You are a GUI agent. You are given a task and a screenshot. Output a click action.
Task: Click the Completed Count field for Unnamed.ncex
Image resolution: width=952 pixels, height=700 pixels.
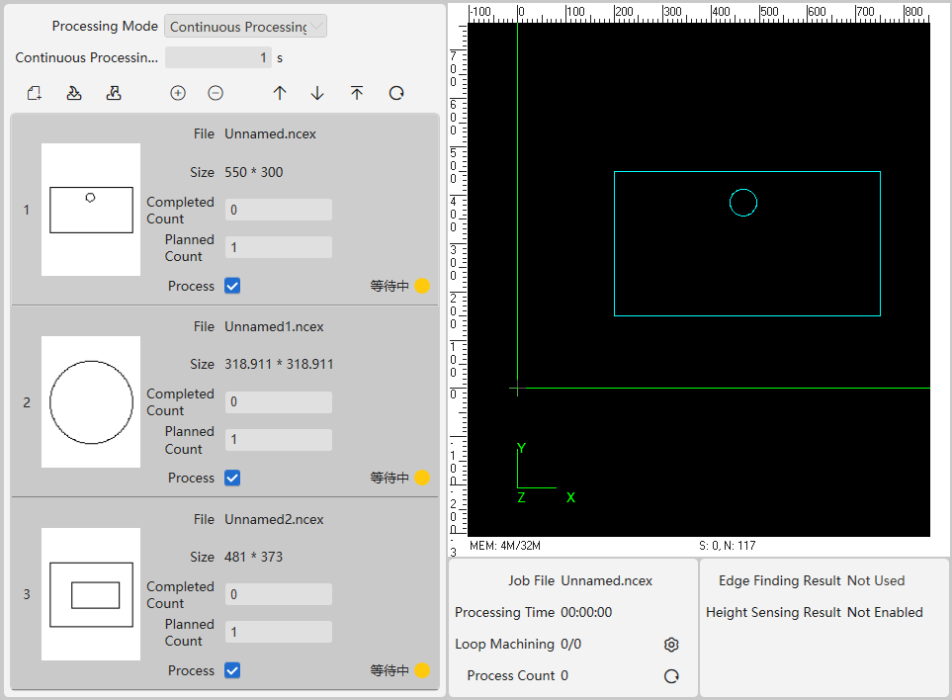click(x=279, y=210)
